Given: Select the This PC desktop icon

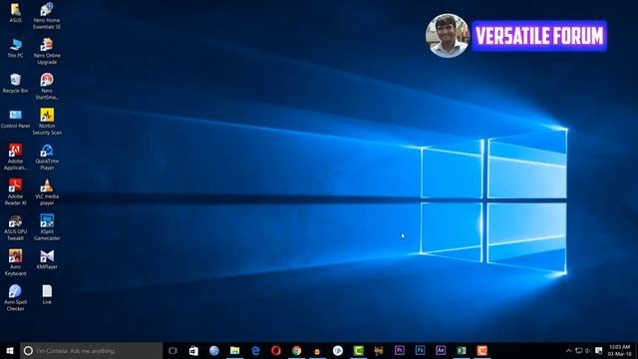Looking at the screenshot, I should (16, 48).
